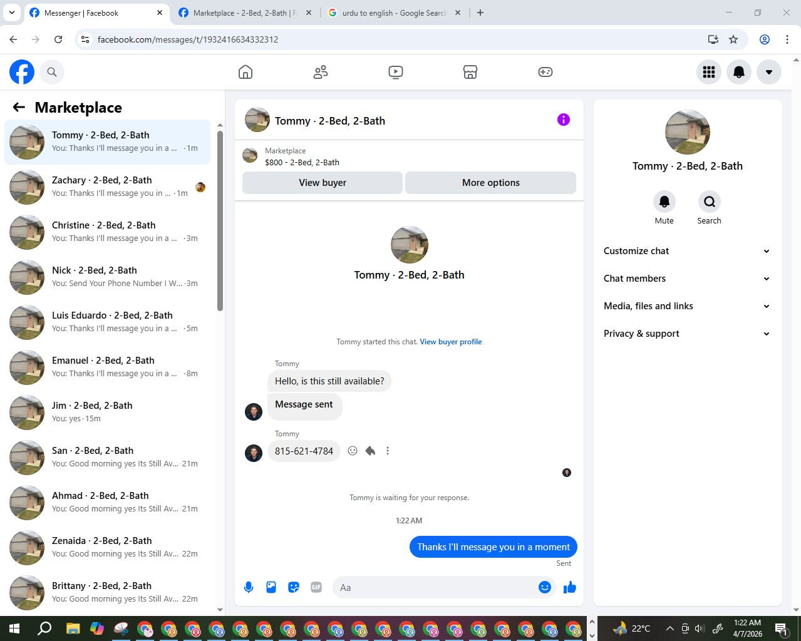Open emoji picker in message box
This screenshot has height=641, width=801.
pyautogui.click(x=545, y=587)
